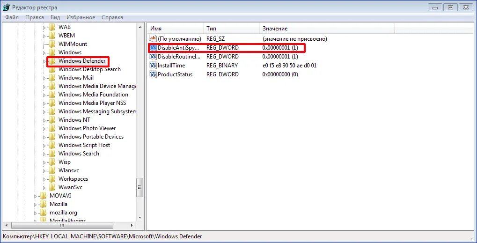Viewport: 477px width, 243px height.
Task: Select the mozilla.org registry key
Action: [x=63, y=213]
